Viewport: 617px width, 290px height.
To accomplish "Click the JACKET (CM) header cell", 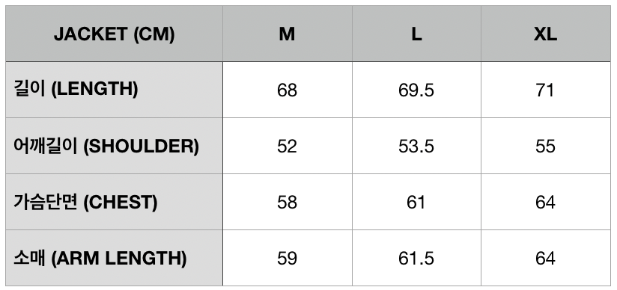I will [114, 34].
